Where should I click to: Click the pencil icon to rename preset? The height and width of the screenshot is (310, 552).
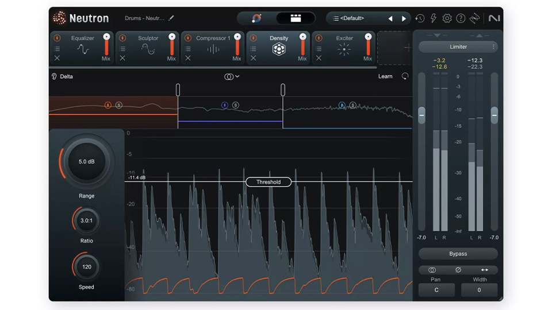click(x=171, y=18)
